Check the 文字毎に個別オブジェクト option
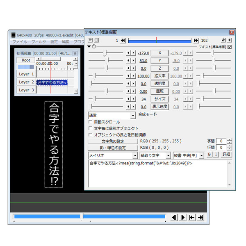 pyautogui.click(x=91, y=128)
